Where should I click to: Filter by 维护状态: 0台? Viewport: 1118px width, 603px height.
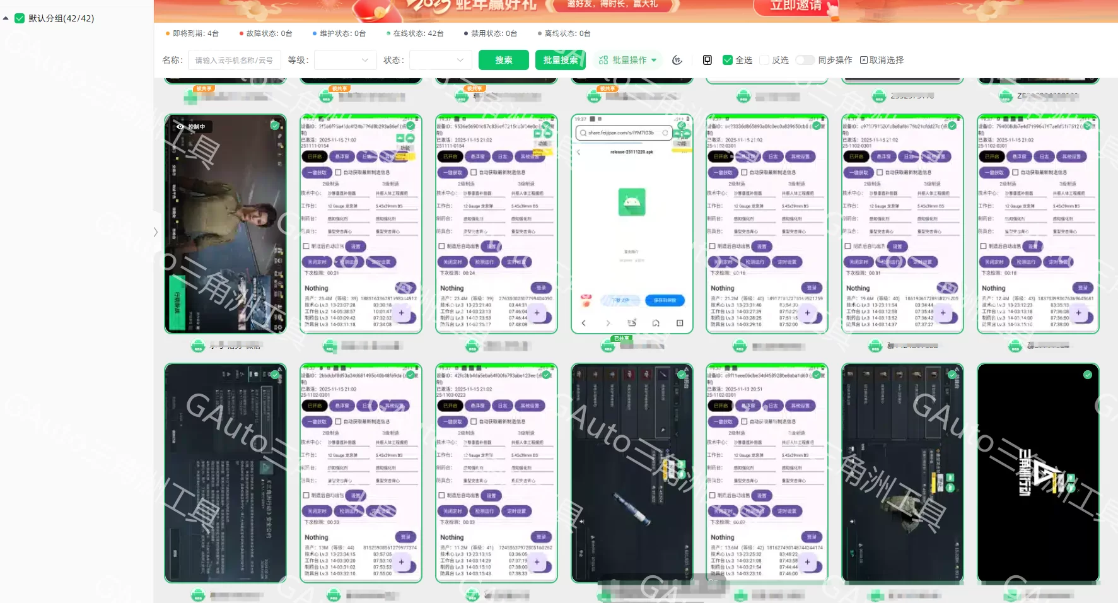click(339, 33)
